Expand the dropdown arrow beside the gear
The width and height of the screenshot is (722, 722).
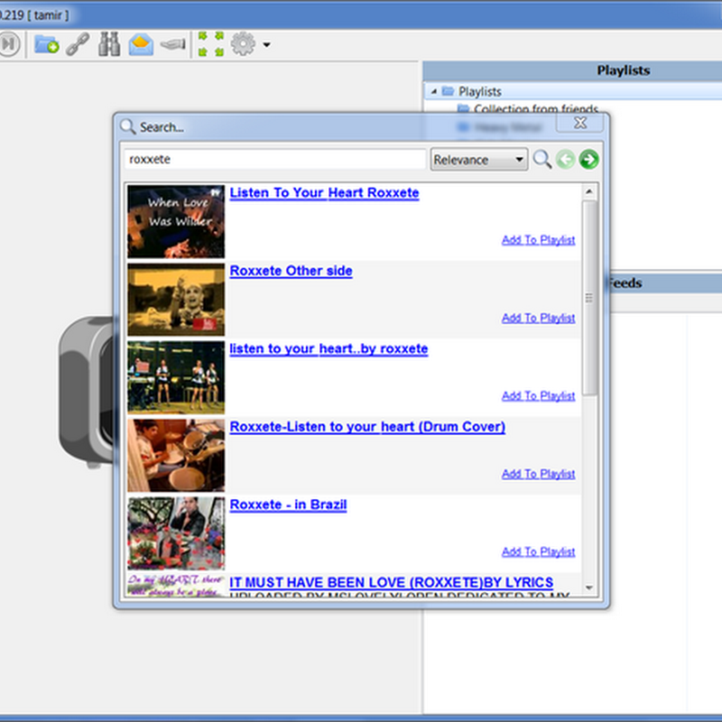[266, 44]
